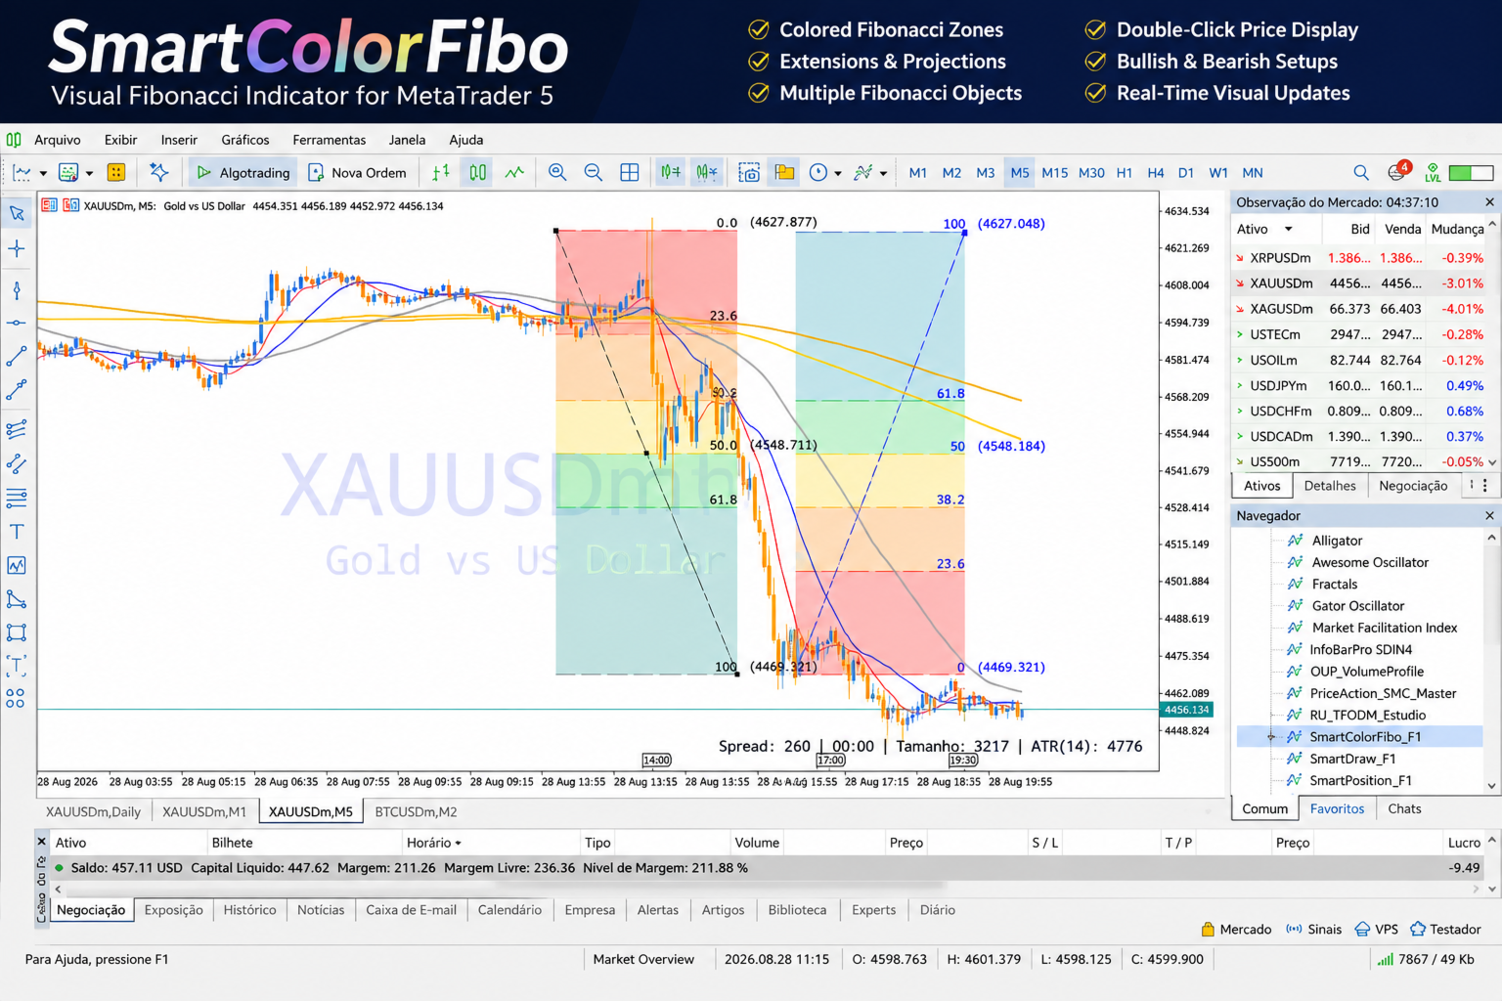Open the MetaTrader app logo menu
1502x1001 pixels.
tap(14, 140)
